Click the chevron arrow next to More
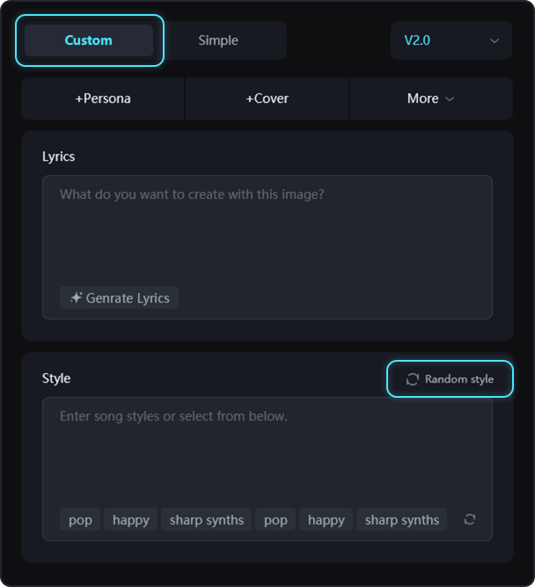535x587 pixels. click(x=451, y=99)
